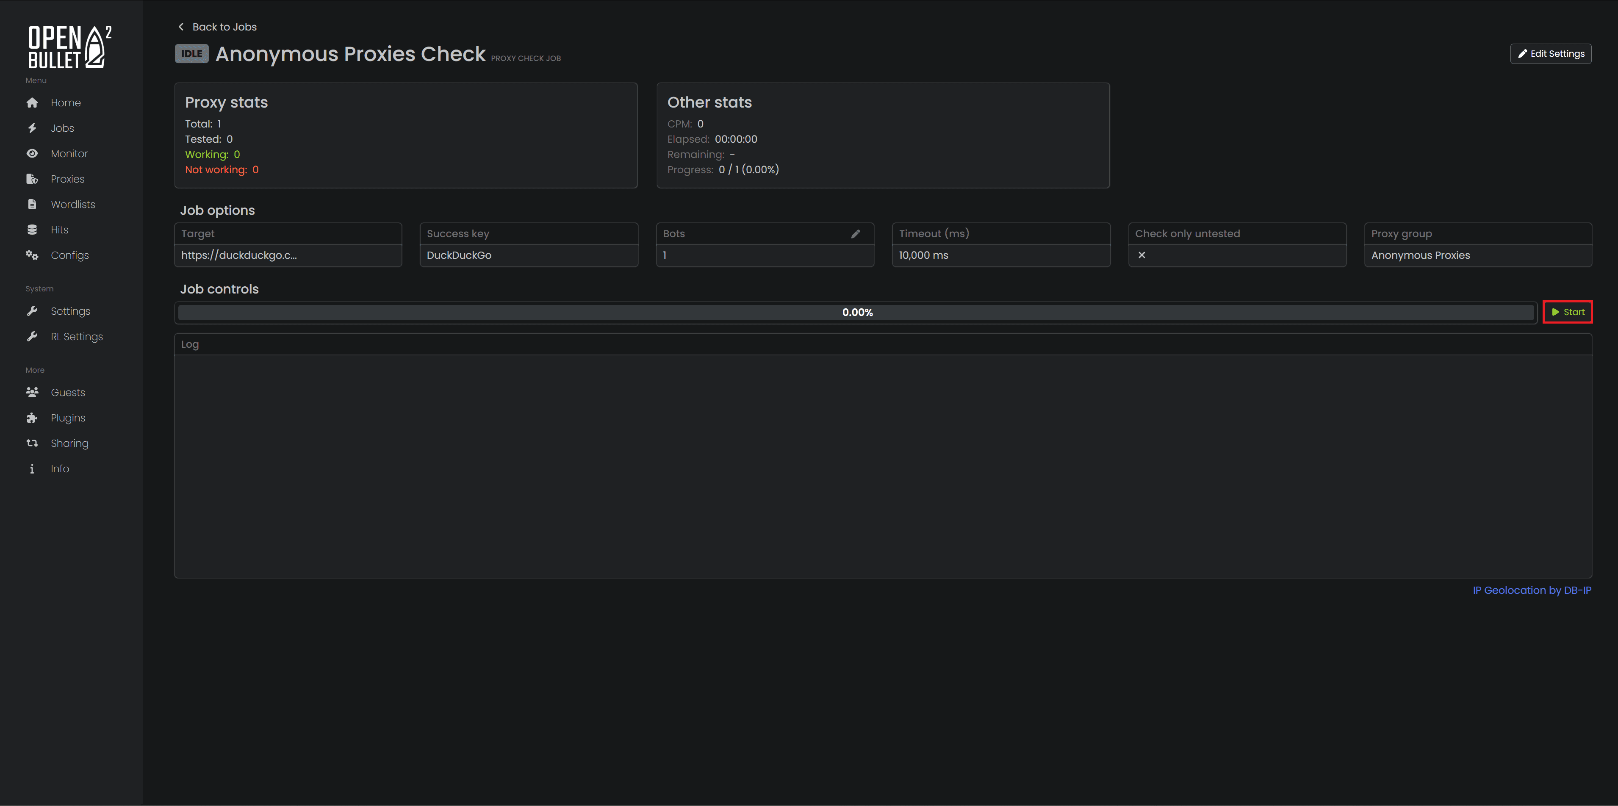Follow the IP Geolocation by DB-IP link
This screenshot has height=806, width=1618.
(1531, 590)
